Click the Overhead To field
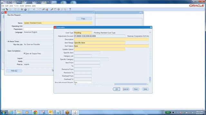This screenshot has height=115, width=206. point(83,79)
